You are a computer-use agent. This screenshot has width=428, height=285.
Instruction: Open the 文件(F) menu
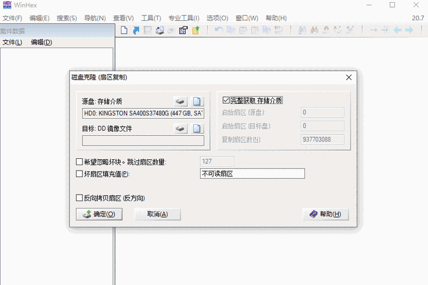click(x=12, y=18)
